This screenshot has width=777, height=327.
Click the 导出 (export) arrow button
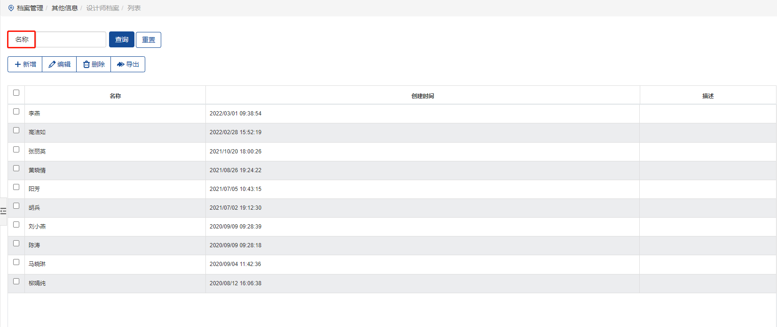tap(128, 64)
